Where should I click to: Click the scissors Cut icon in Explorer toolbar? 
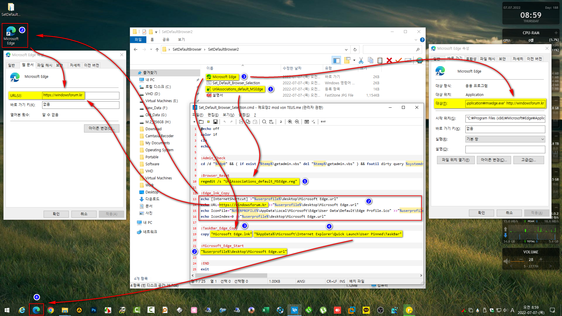coord(361,60)
